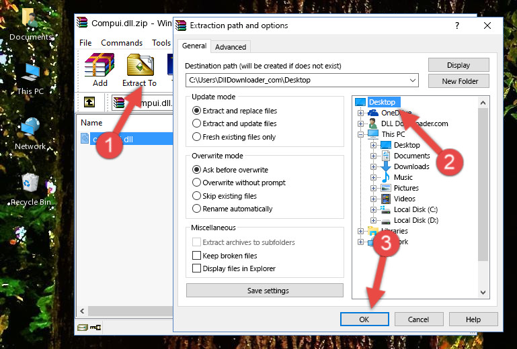The image size is (517, 349).
Task: Click the dialog's question mark help icon
Action: click(x=457, y=26)
